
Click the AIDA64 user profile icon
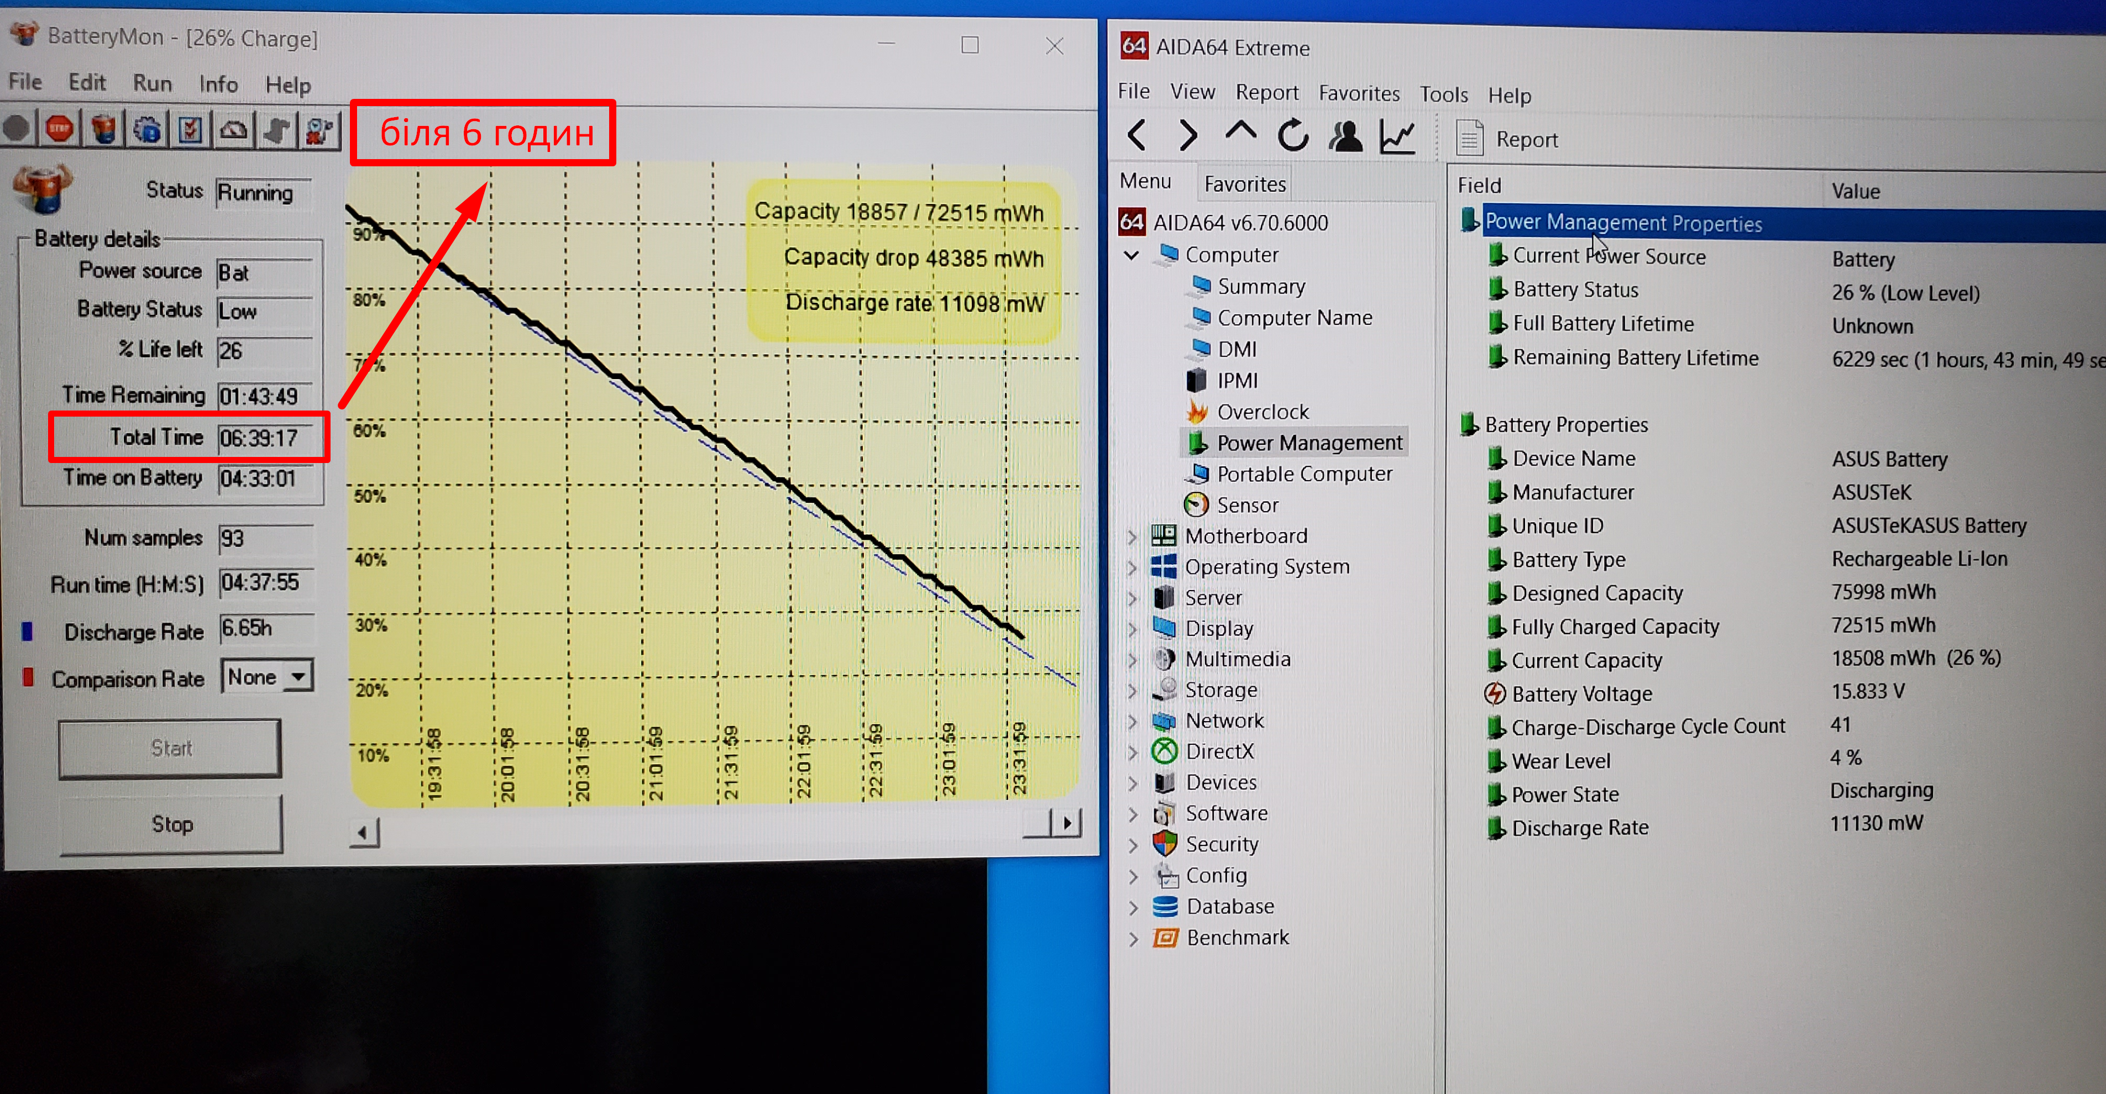(x=1345, y=135)
